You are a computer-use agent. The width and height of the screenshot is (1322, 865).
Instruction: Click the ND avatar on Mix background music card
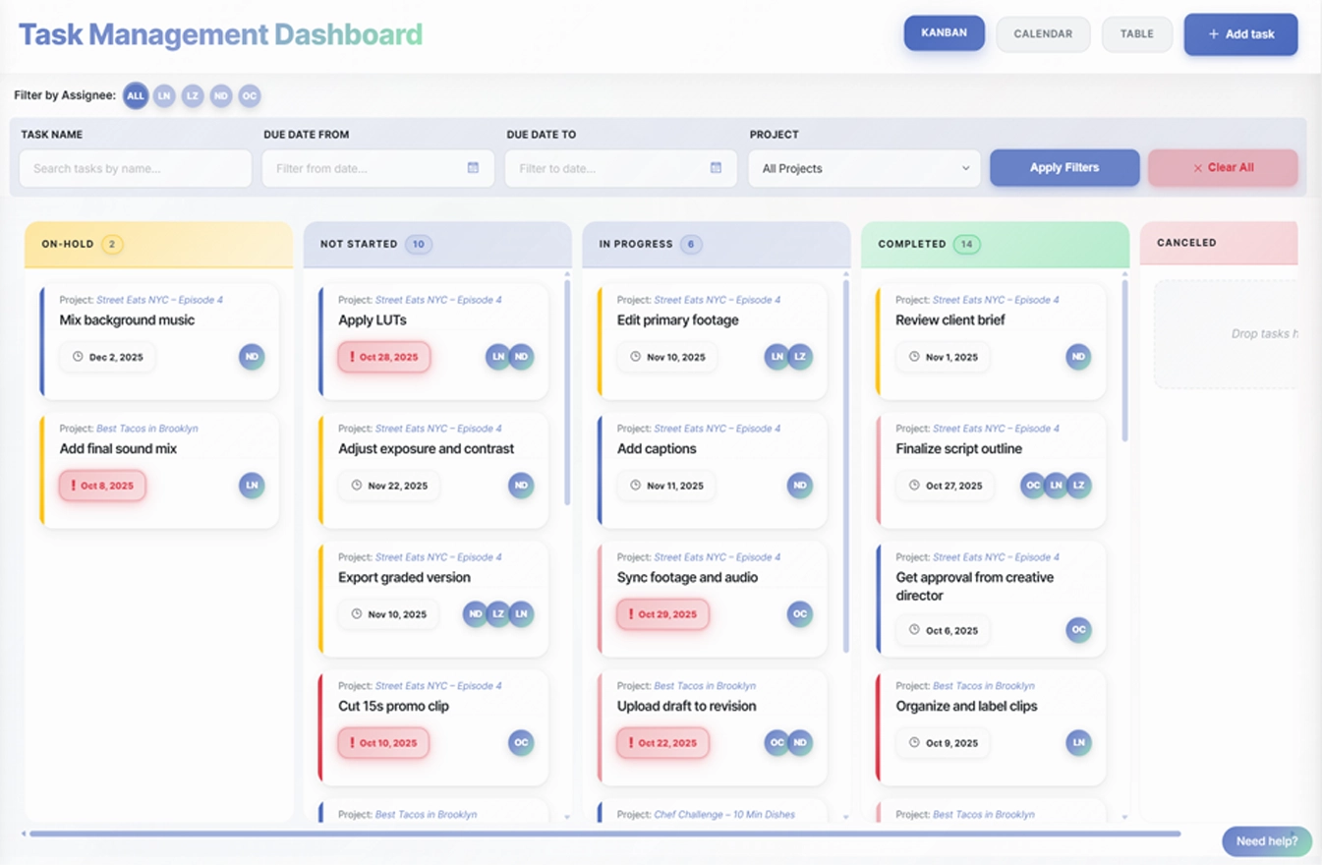click(252, 357)
